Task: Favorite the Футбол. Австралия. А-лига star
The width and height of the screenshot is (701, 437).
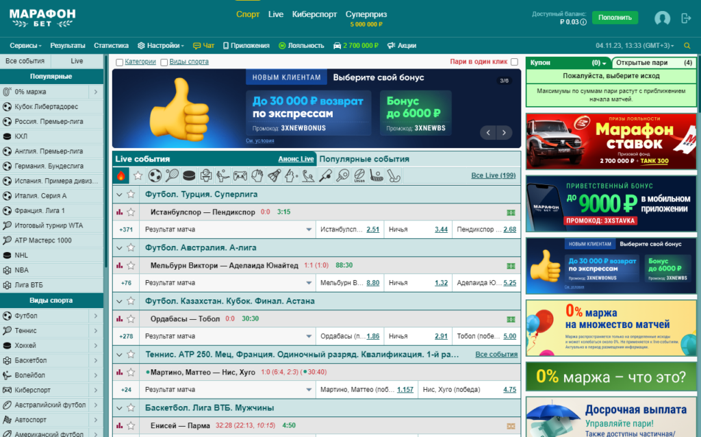Action: click(131, 247)
